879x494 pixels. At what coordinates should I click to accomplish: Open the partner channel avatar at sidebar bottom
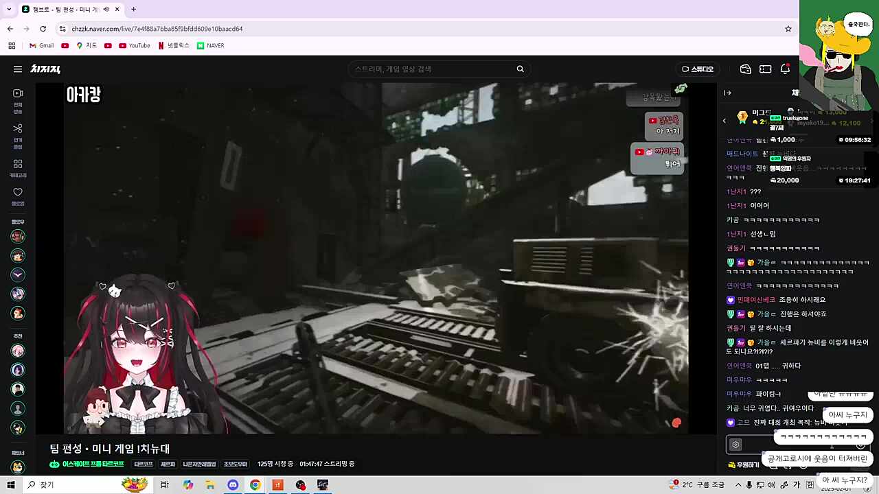[x=18, y=467]
